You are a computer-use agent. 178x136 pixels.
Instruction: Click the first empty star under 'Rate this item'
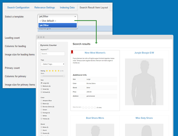click(x=83, y=107)
